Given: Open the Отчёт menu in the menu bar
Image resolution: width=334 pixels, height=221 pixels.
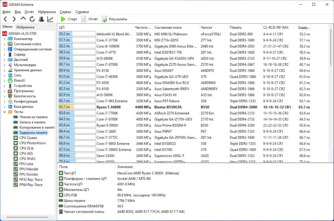Looking at the screenshot, I should 29,12.
